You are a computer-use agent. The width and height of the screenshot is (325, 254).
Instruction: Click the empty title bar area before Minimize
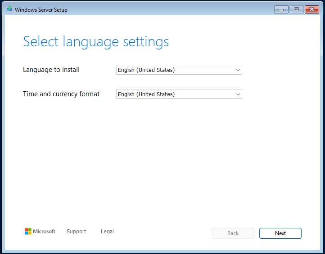[x=180, y=9]
